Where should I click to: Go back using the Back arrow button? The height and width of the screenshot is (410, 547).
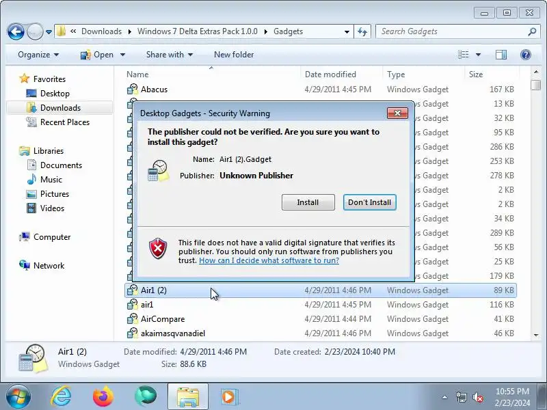point(16,31)
